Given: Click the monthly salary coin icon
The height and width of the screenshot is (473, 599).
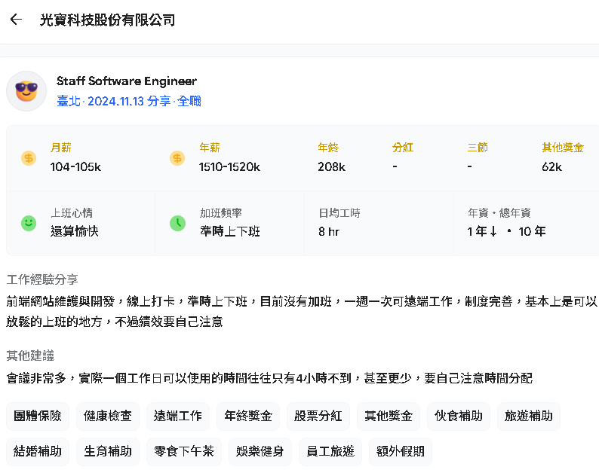Looking at the screenshot, I should [x=29, y=158].
